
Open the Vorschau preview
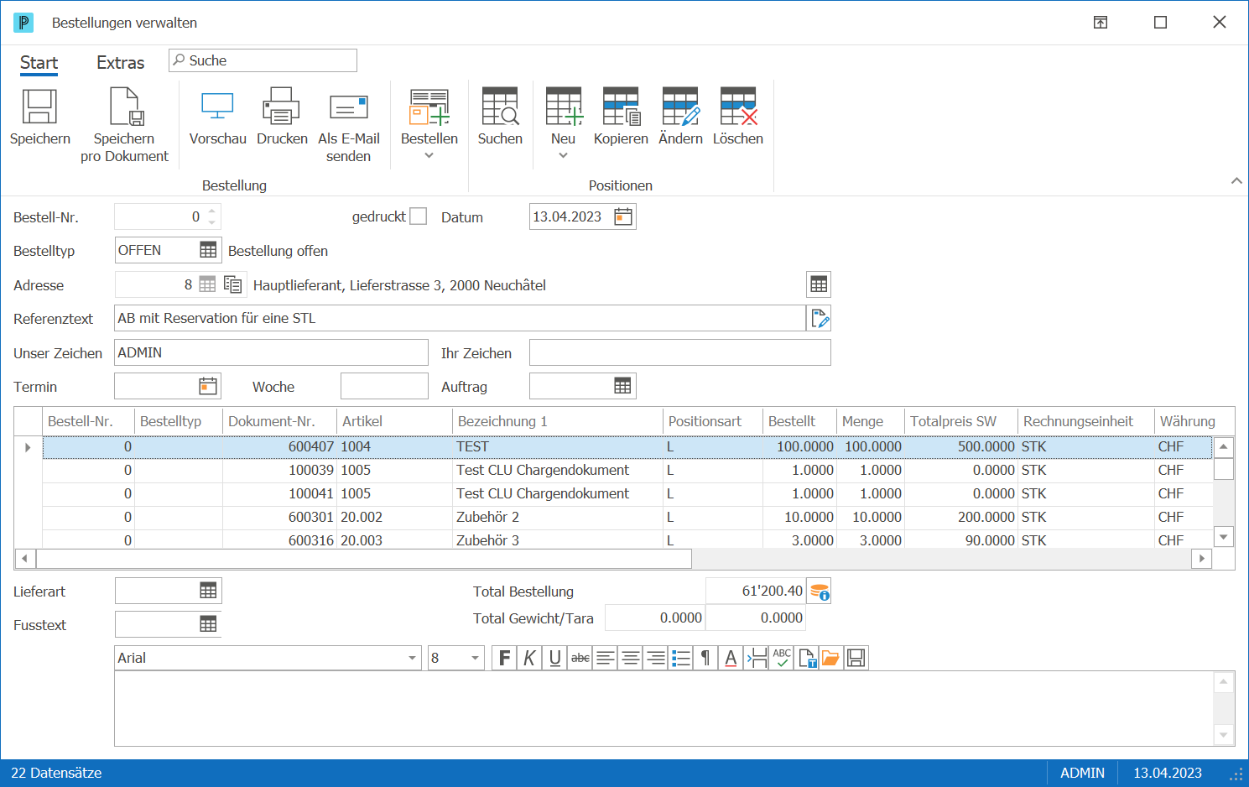point(217,107)
